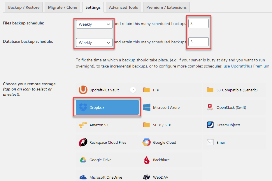Pick Google Drive as remote storage
The width and height of the screenshot is (272, 181).
coord(107,160)
